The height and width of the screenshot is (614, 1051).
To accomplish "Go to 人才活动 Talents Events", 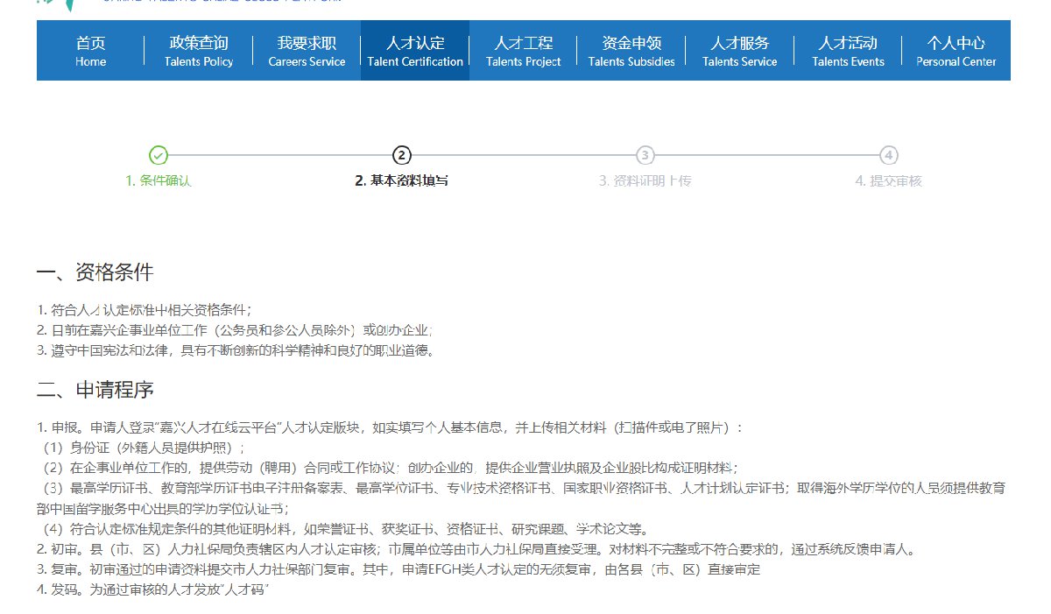I will [848, 51].
